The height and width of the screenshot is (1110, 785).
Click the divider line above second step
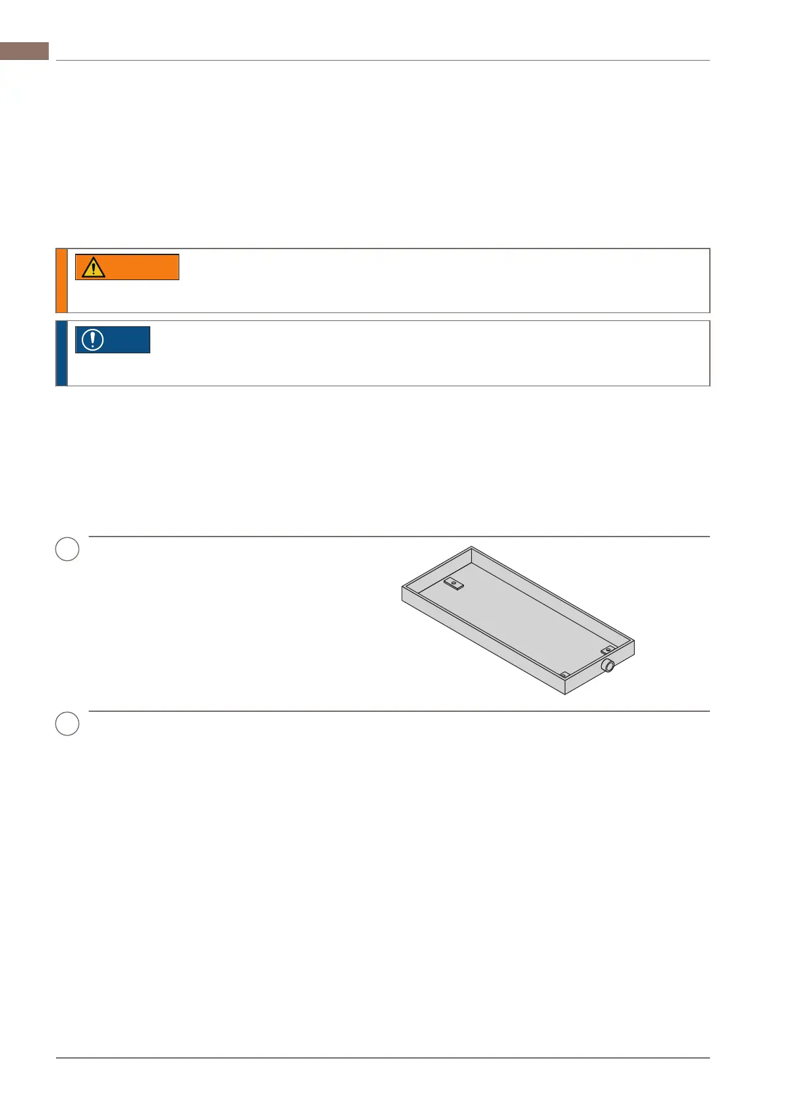click(399, 711)
